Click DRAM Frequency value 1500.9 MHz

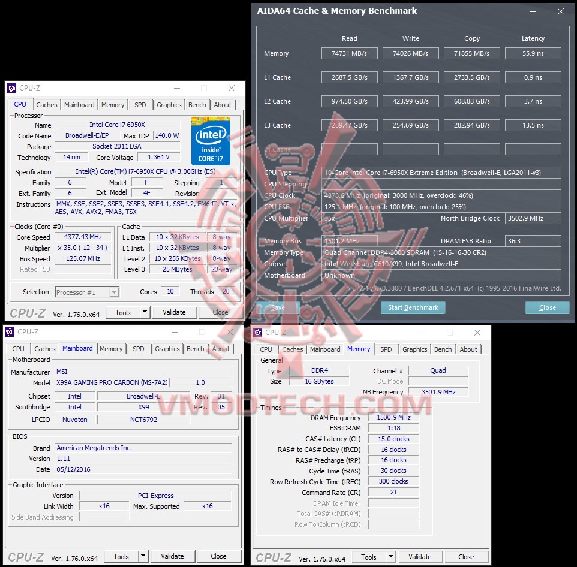pos(393,418)
